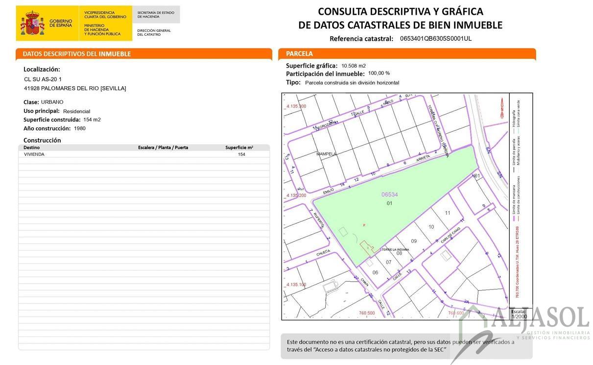
Task: Click the 'RUPERTO' street label on map
Action: click(318, 220)
